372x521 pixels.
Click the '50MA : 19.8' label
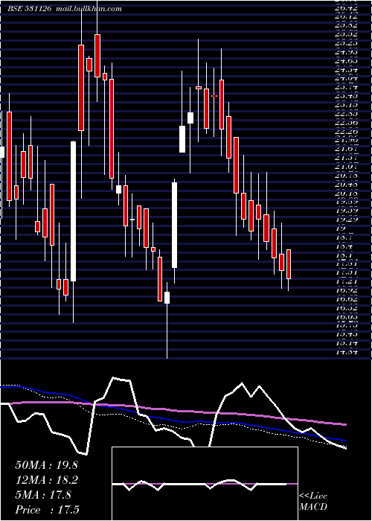pos(46,464)
